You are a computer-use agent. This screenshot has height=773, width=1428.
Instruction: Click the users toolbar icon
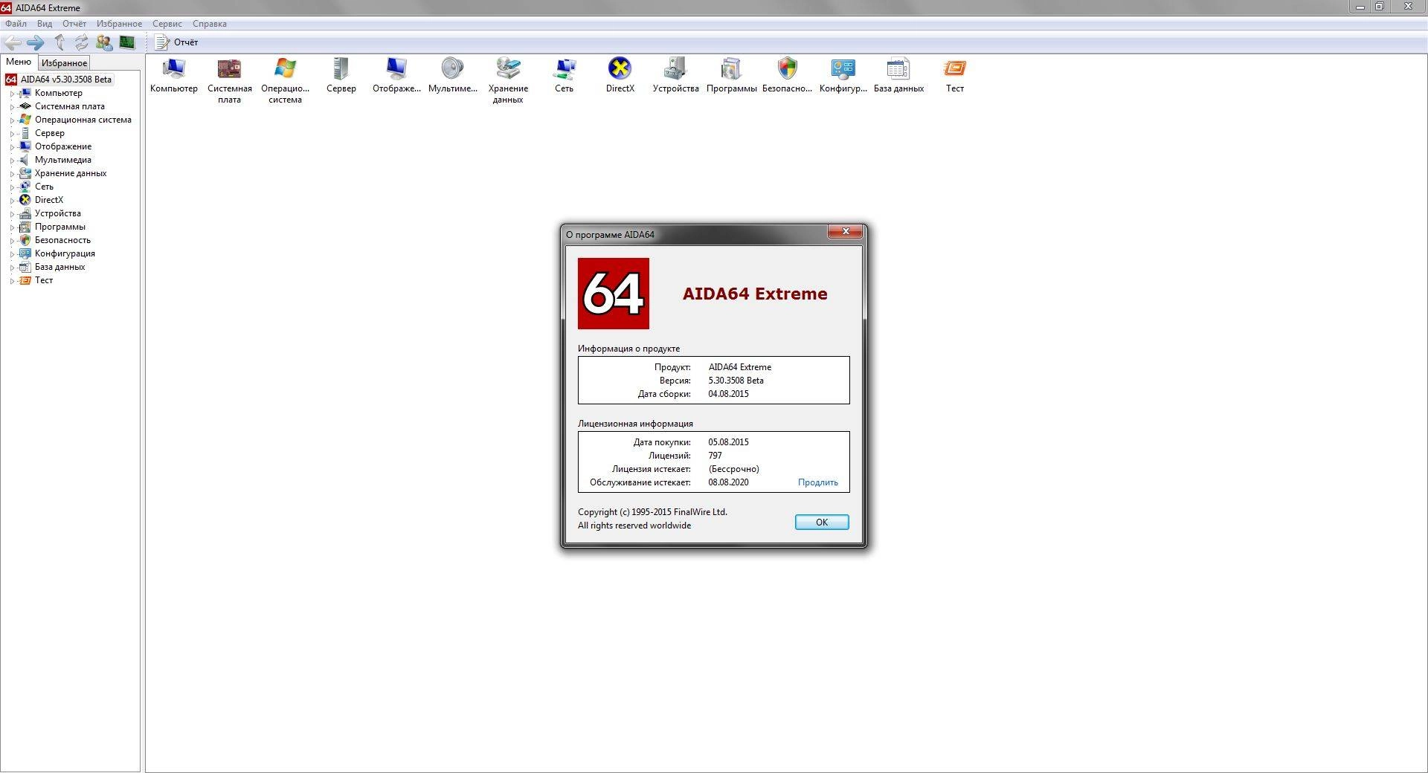point(104,42)
